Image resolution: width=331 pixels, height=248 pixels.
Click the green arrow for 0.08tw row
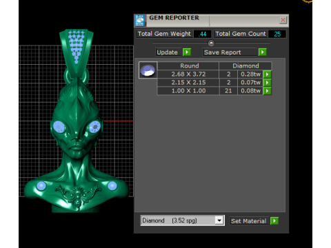[267, 91]
